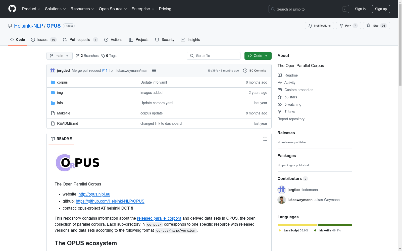402x251 pixels.
Task: Click the Makefile file icon
Action: pyautogui.click(x=53, y=113)
